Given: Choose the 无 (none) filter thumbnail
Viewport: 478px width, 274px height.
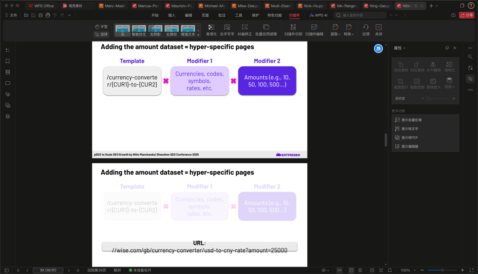Looking at the screenshot, I should click(x=123, y=30).
